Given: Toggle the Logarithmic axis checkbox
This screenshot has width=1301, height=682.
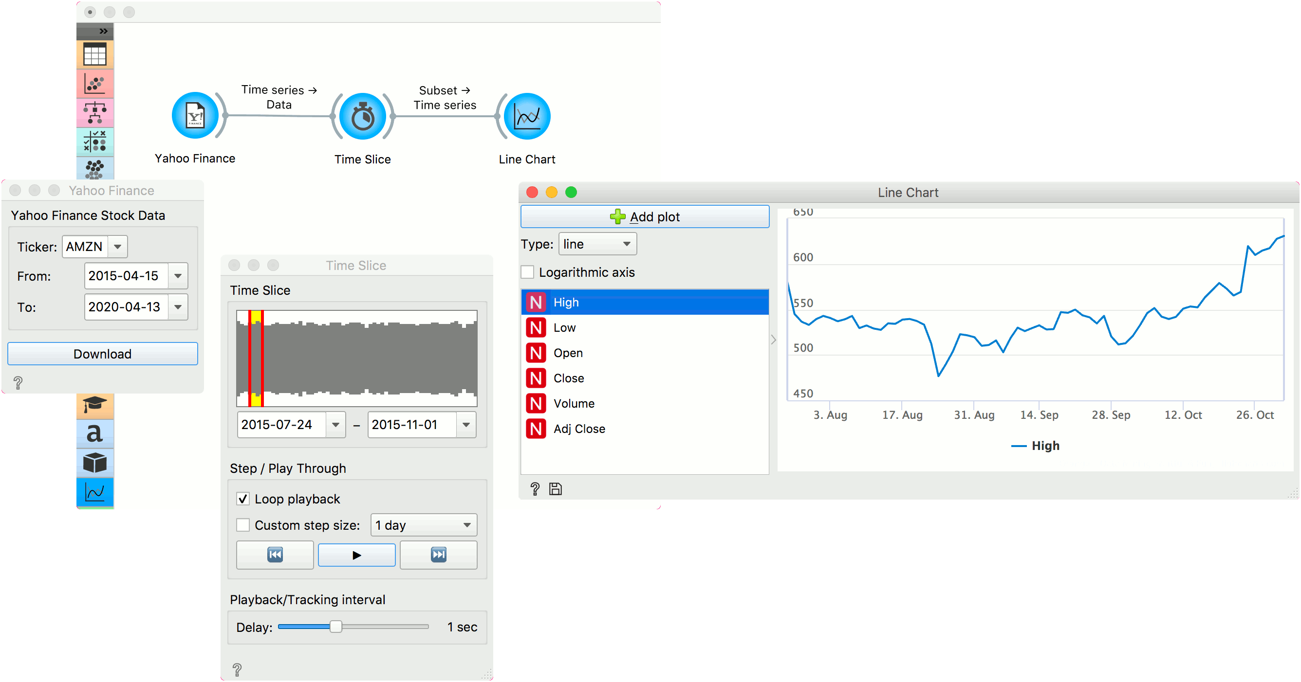Looking at the screenshot, I should 534,272.
